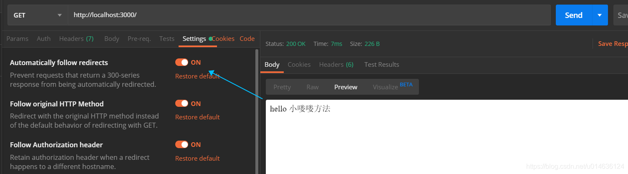Select the response Body tab

(x=272, y=65)
